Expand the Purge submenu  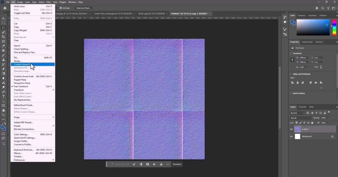[x=33, y=117]
